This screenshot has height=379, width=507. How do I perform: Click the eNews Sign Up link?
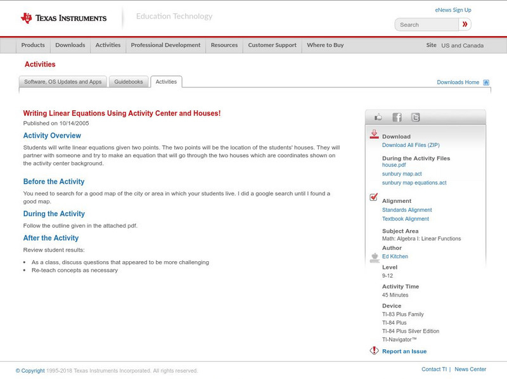[x=452, y=10]
